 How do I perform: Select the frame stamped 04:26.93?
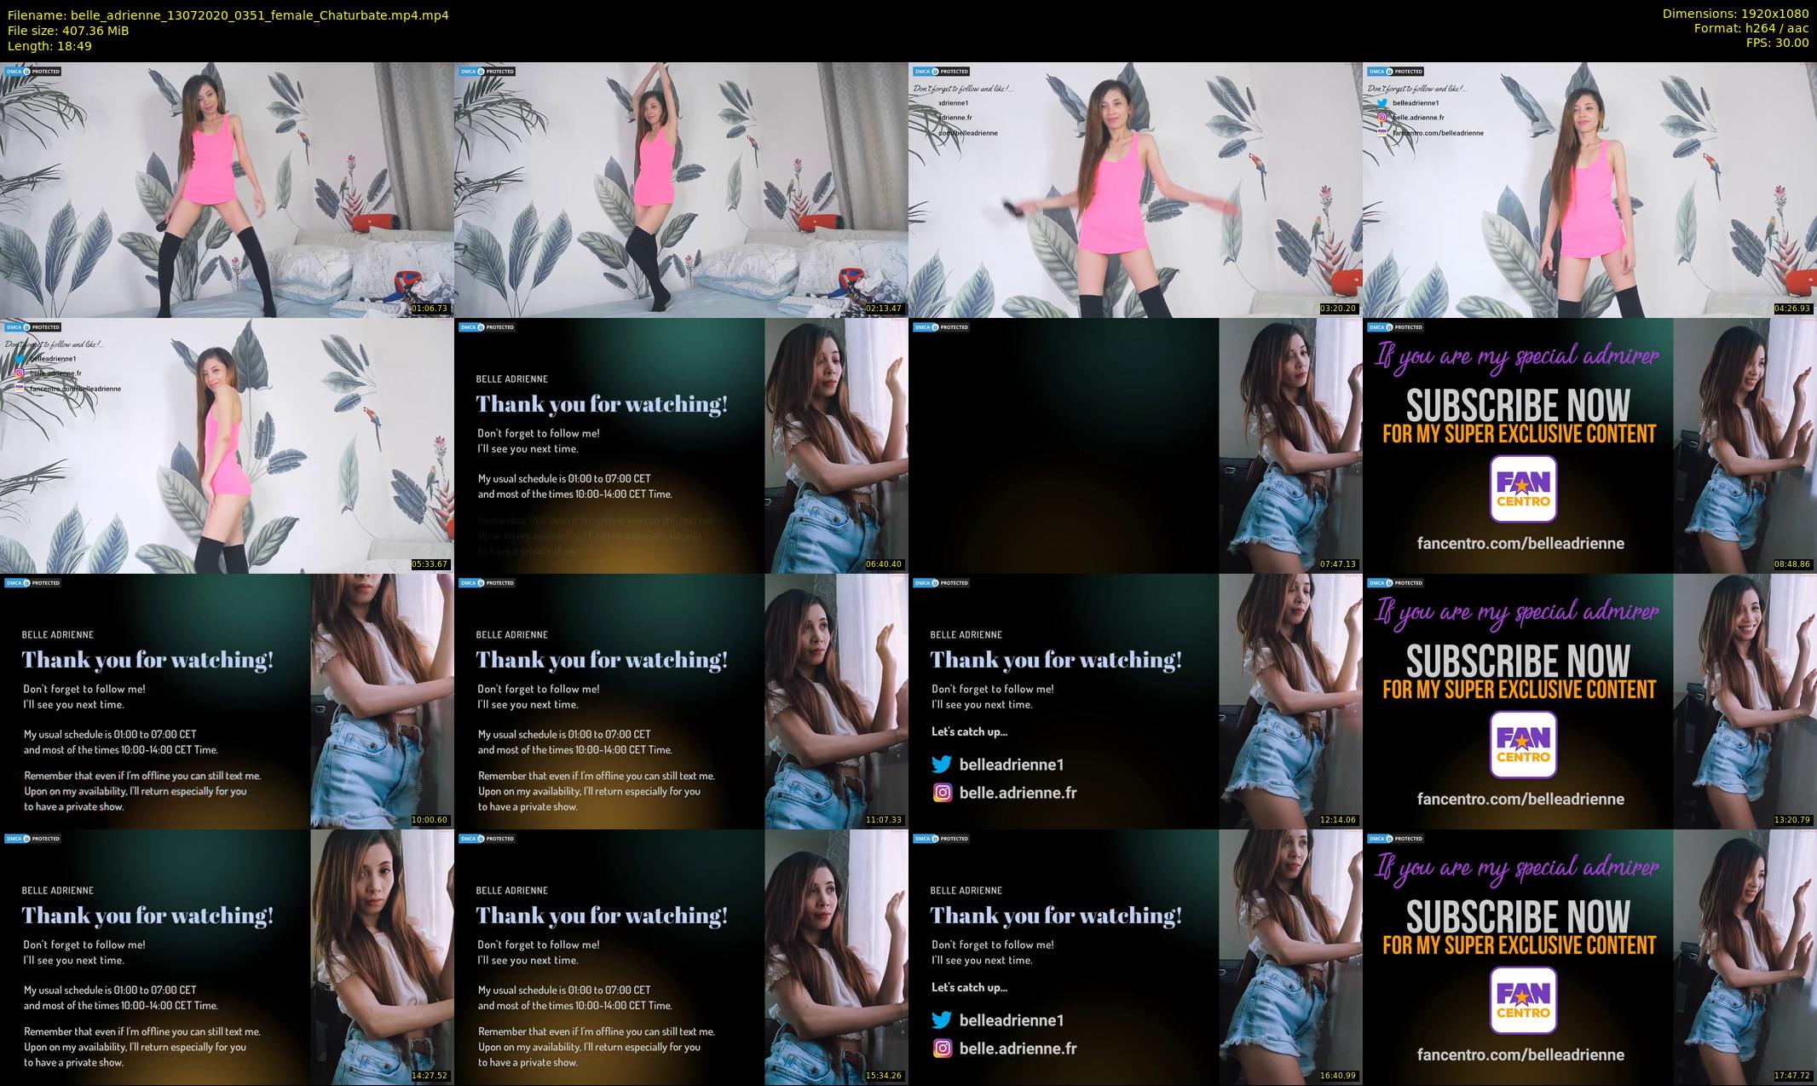[x=1589, y=189]
